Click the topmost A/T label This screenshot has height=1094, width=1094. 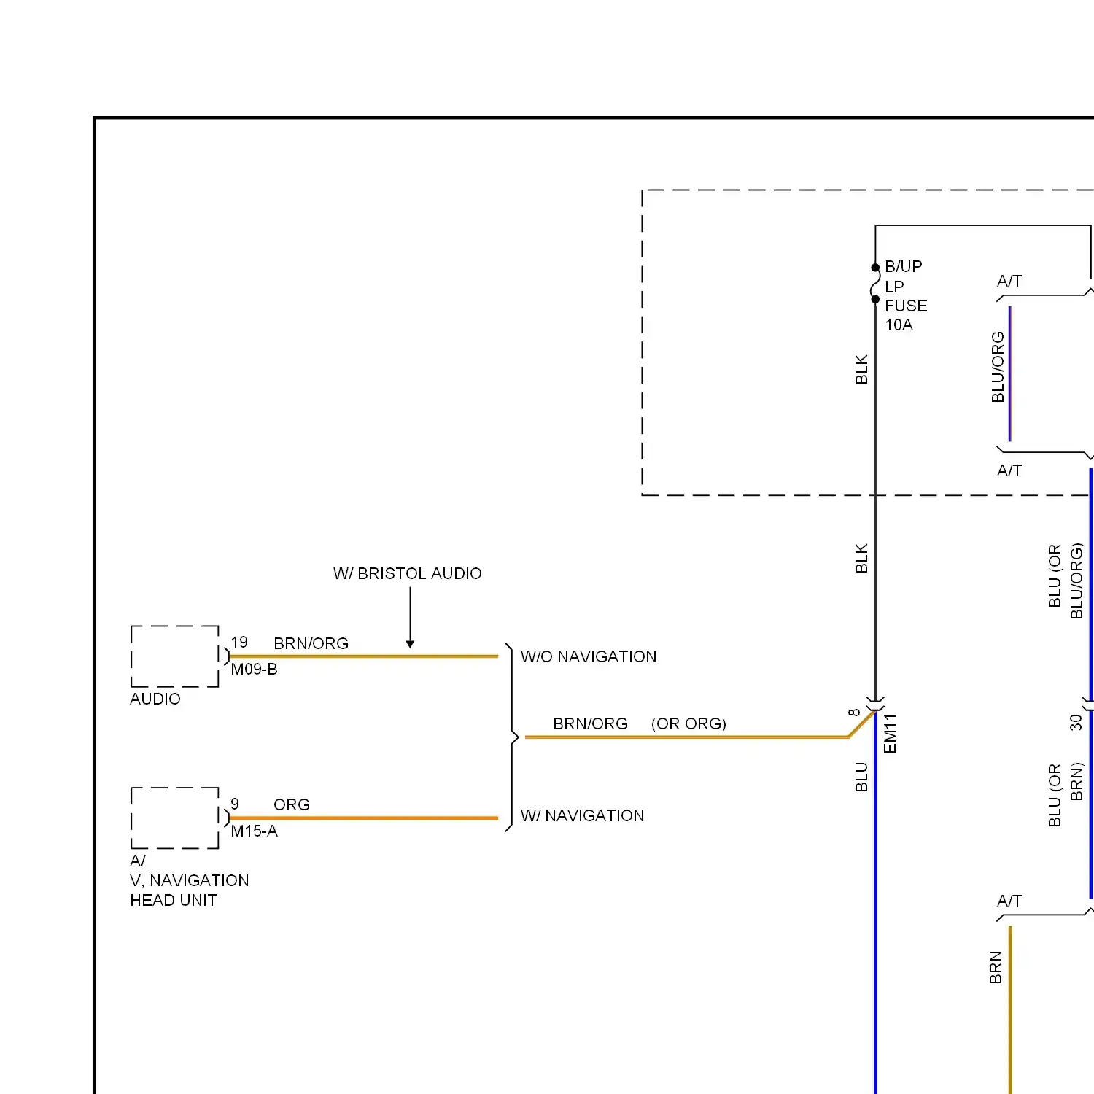1009,281
